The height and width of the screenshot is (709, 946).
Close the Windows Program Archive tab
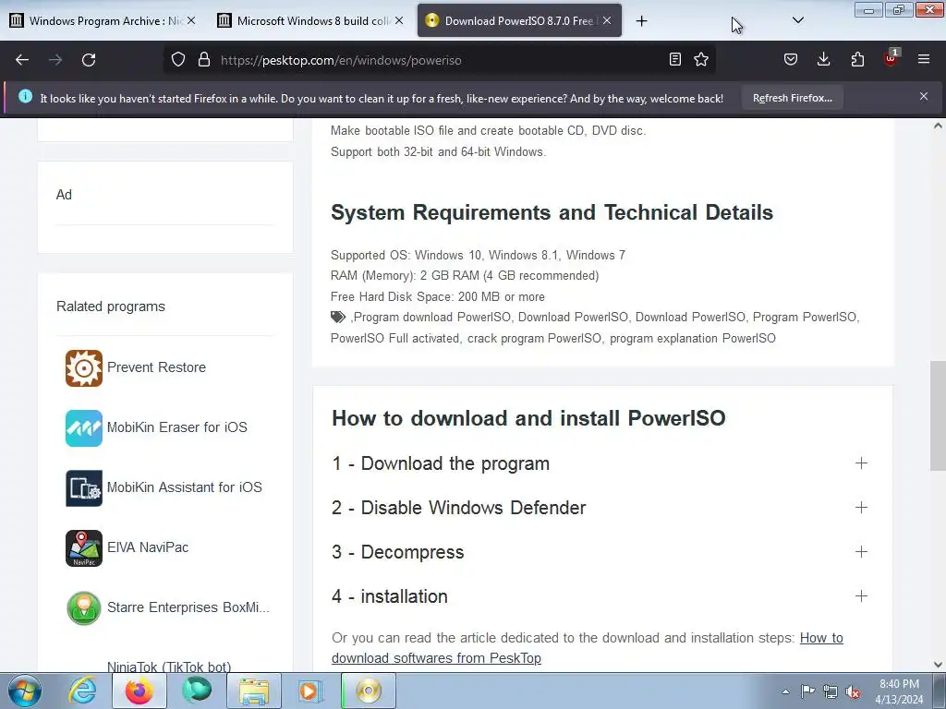[190, 21]
